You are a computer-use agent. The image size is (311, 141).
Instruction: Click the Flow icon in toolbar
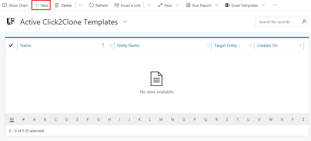[x=160, y=5]
